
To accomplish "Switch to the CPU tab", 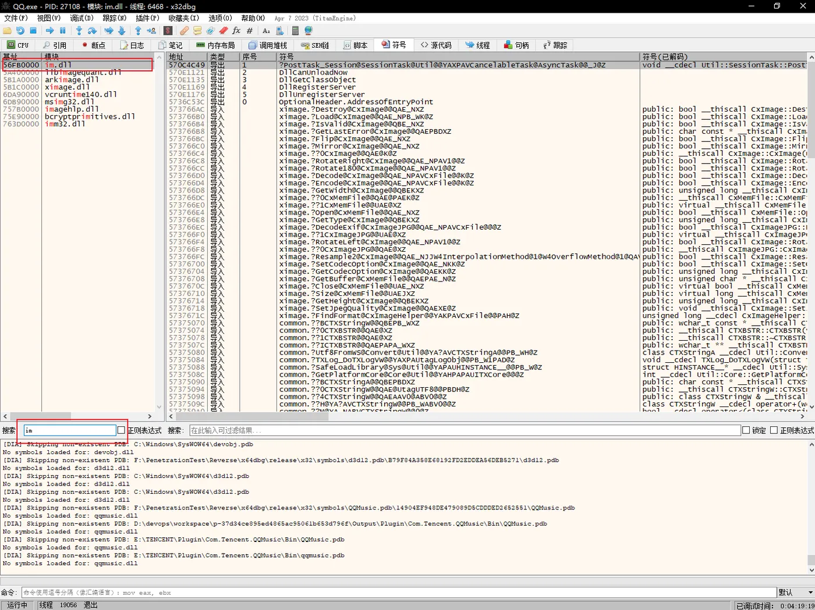I will click(x=18, y=45).
